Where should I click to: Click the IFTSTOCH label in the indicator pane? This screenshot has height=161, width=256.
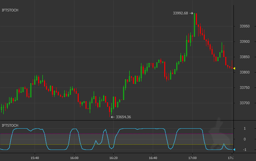[x=10, y=125]
